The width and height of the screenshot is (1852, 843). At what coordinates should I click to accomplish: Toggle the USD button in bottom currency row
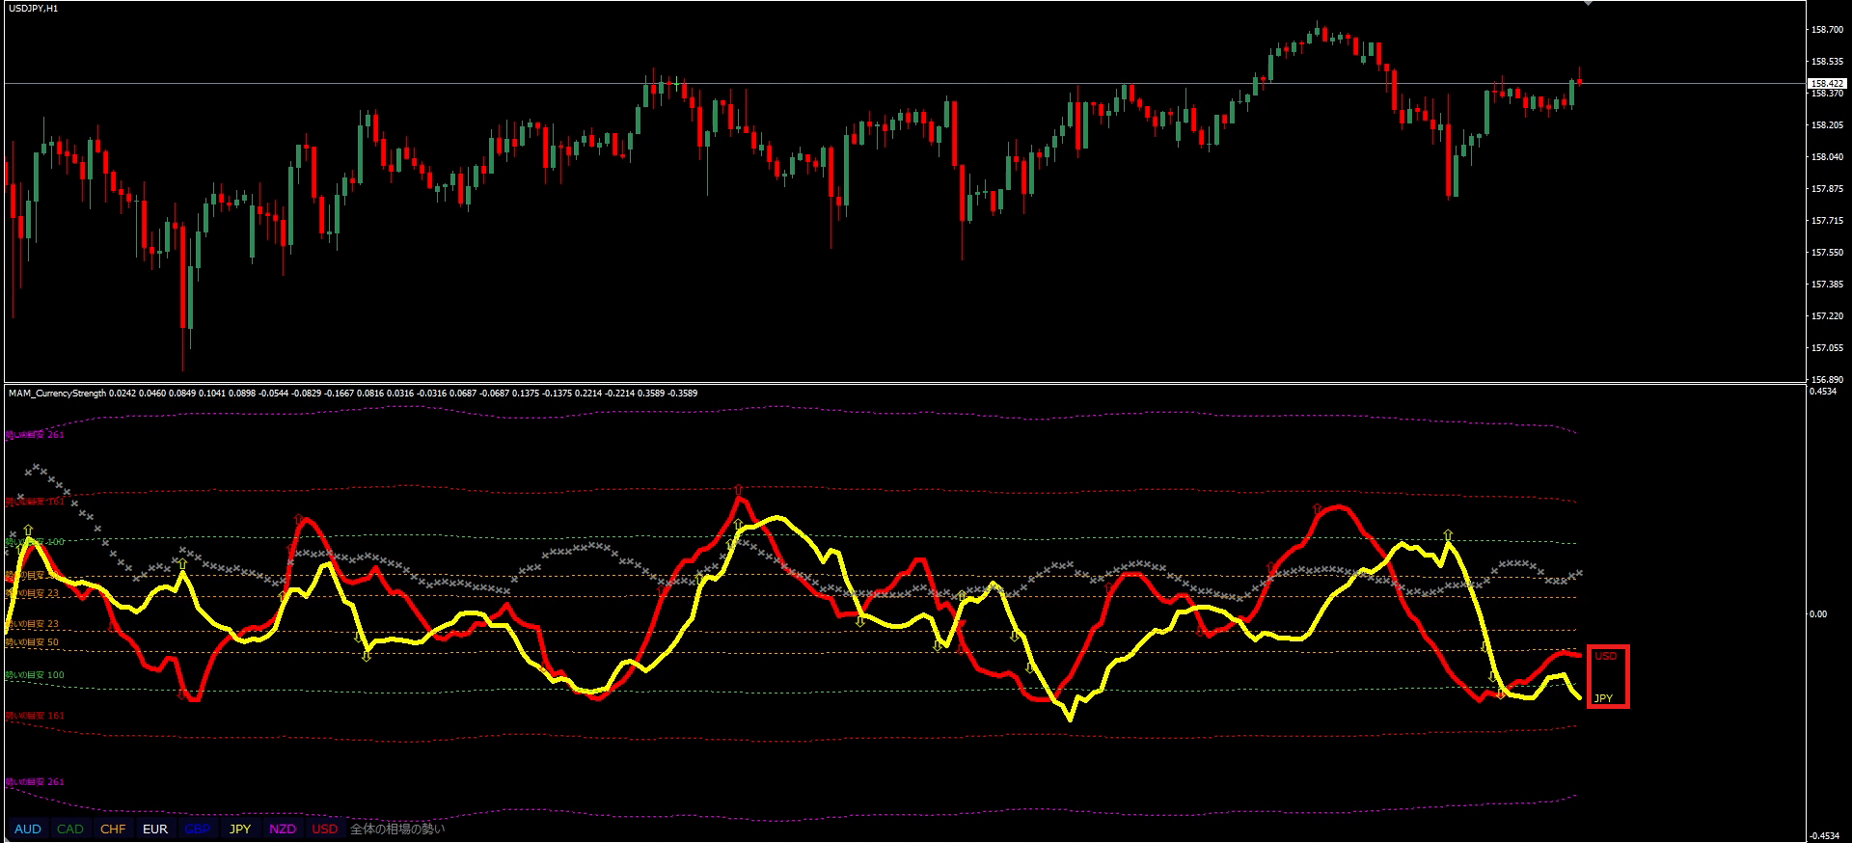pos(325,829)
